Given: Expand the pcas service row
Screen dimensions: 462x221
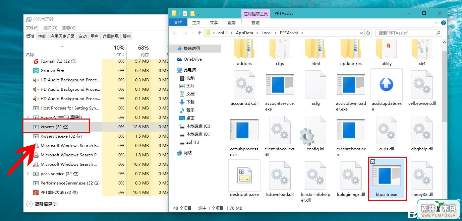Looking at the screenshot, I should pos(27,174).
